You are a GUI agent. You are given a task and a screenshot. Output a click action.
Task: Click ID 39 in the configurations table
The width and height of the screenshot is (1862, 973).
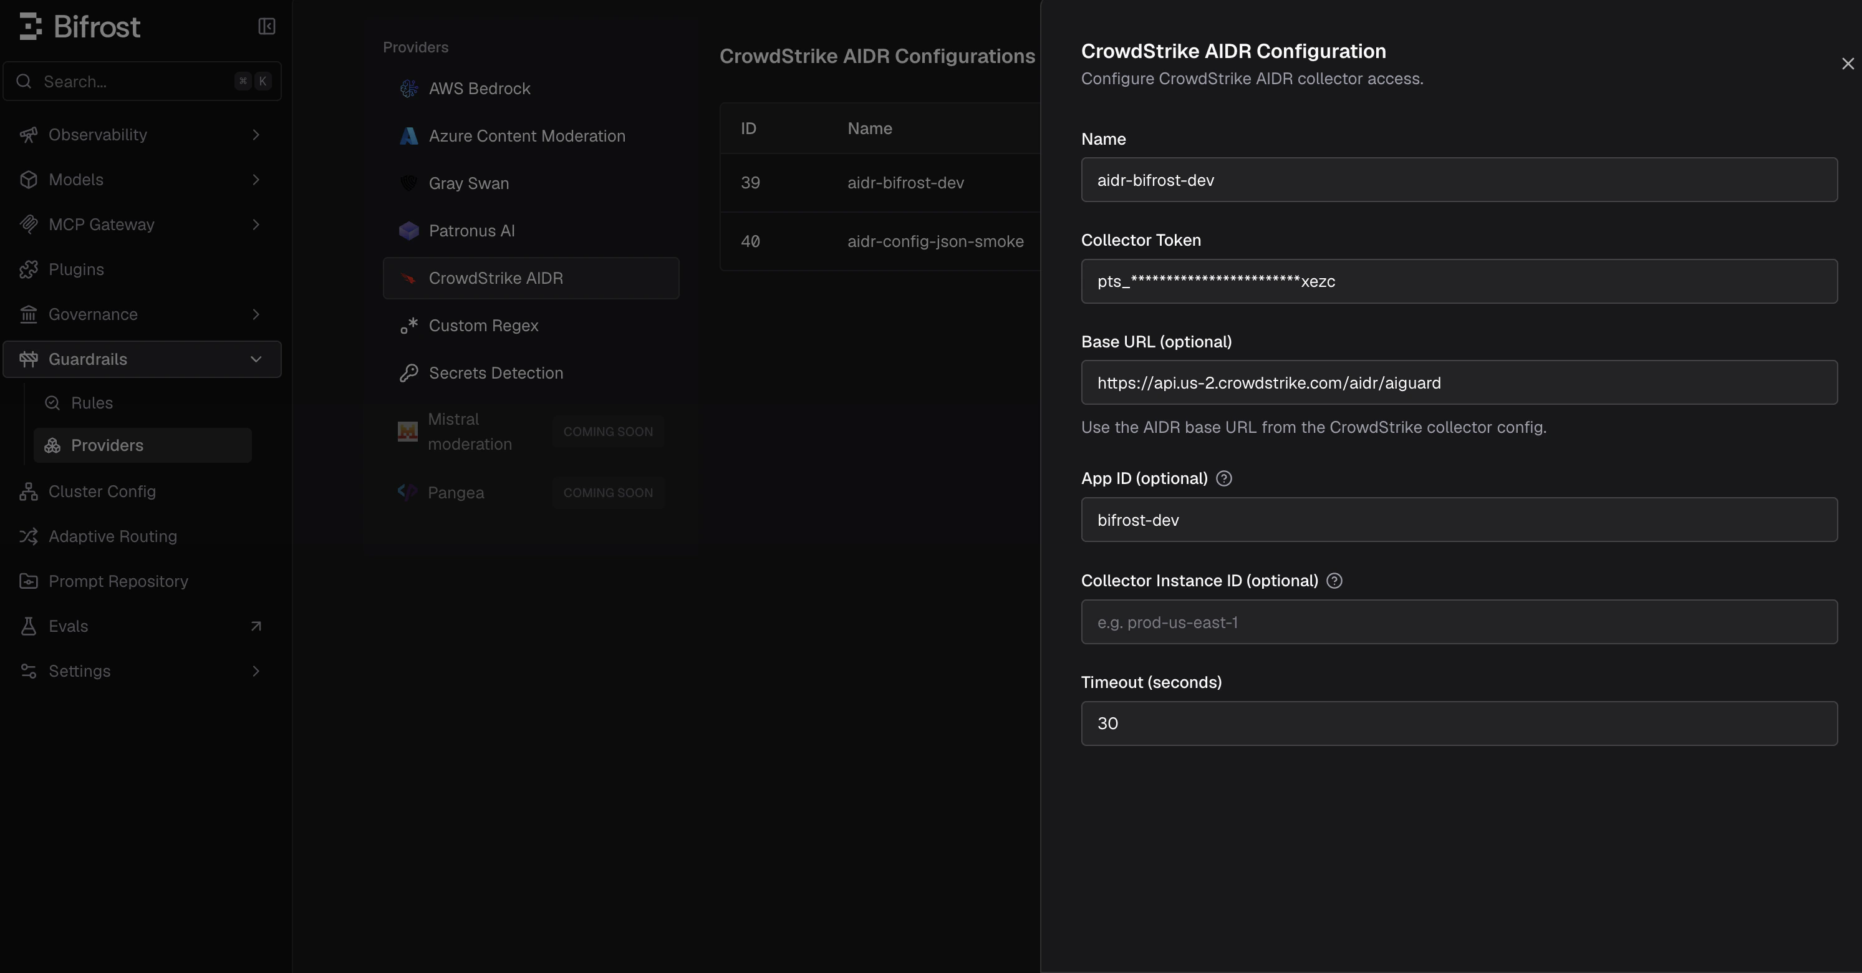[x=750, y=182]
